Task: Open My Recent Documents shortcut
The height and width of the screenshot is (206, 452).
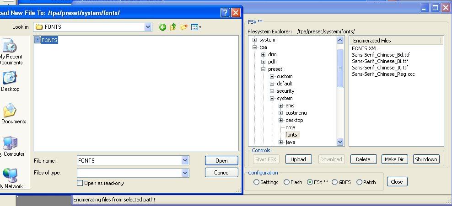Action: 9,50
